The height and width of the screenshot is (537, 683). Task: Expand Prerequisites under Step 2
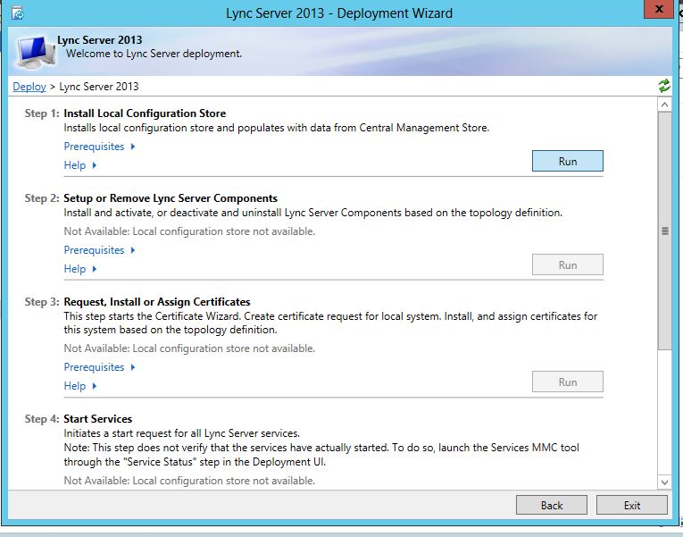99,250
